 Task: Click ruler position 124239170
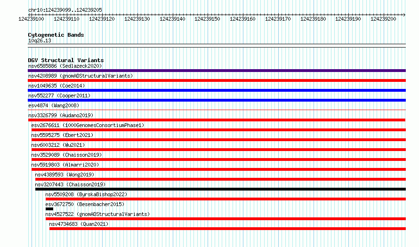point(278,19)
